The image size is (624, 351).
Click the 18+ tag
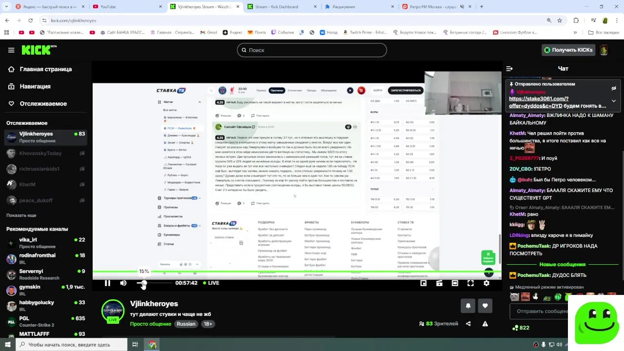click(208, 324)
